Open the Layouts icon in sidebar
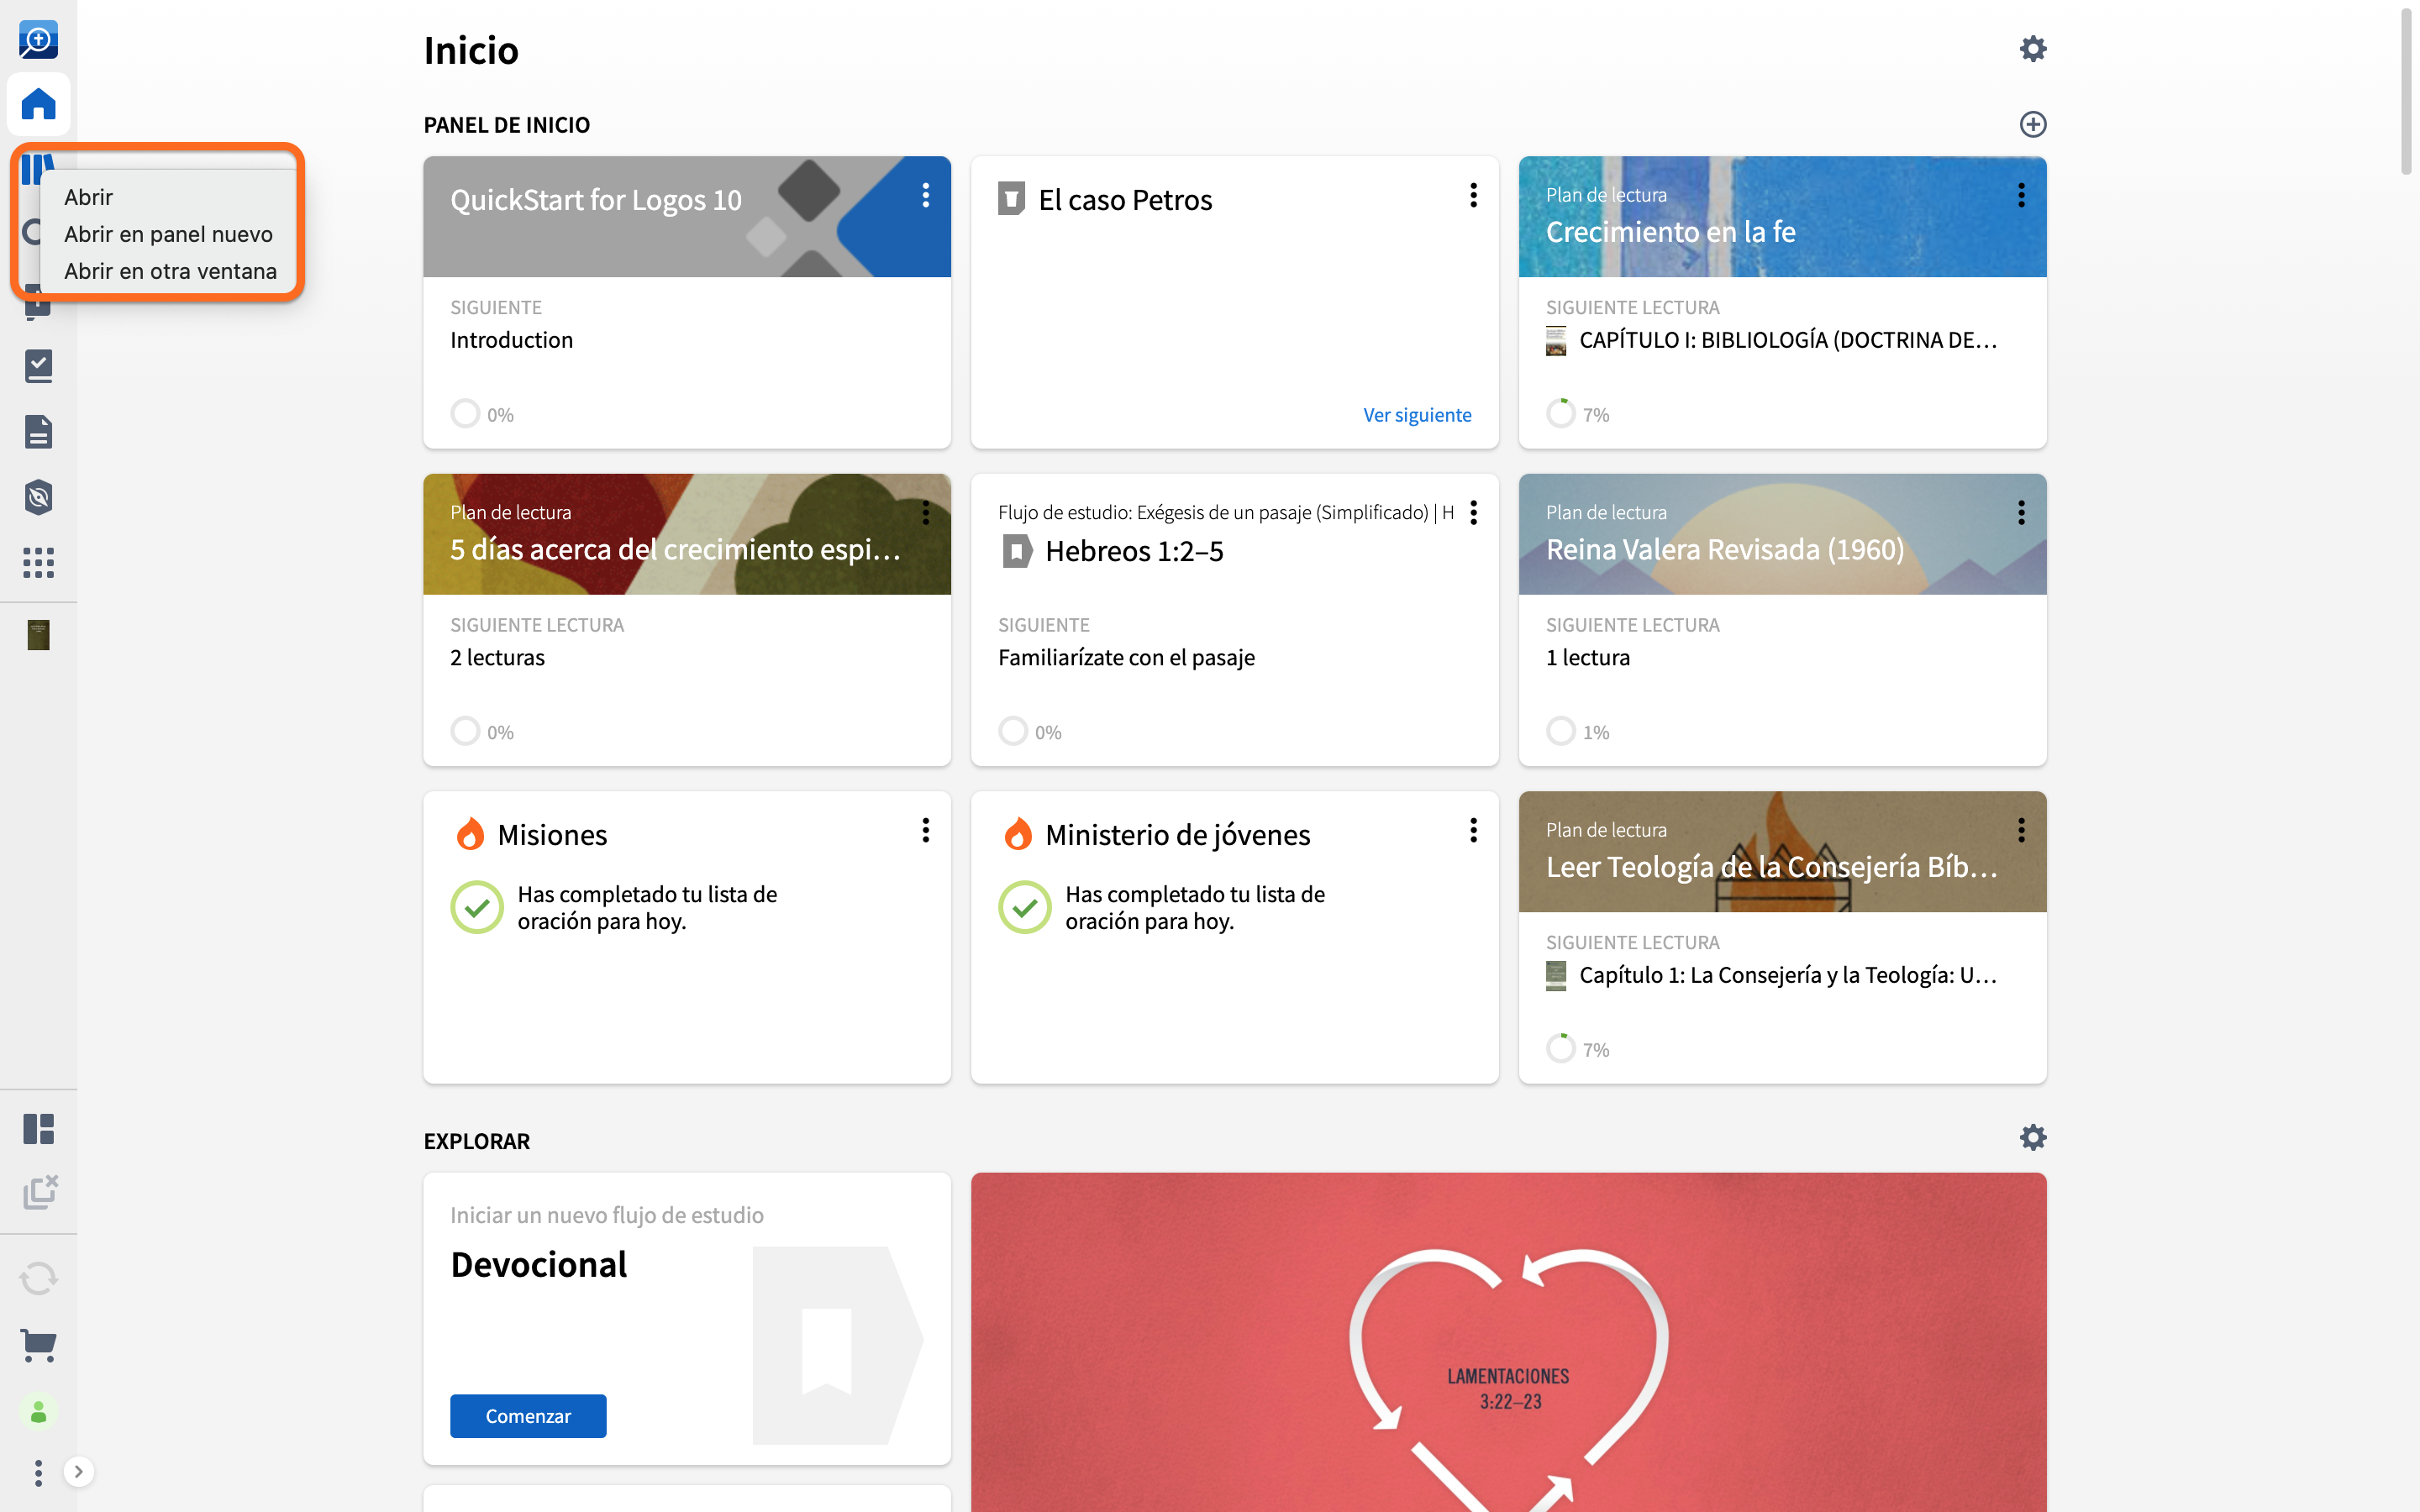The image size is (2420, 1512). pyautogui.click(x=38, y=1129)
